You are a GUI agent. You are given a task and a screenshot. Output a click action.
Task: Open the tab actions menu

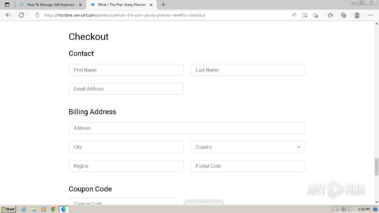click(x=7, y=5)
